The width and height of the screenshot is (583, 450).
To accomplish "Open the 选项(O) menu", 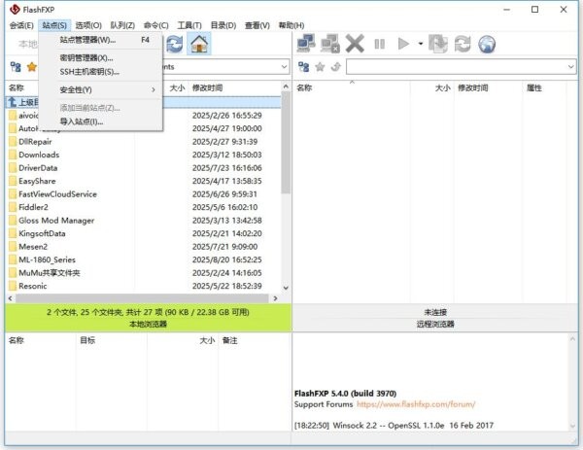I will point(88,25).
